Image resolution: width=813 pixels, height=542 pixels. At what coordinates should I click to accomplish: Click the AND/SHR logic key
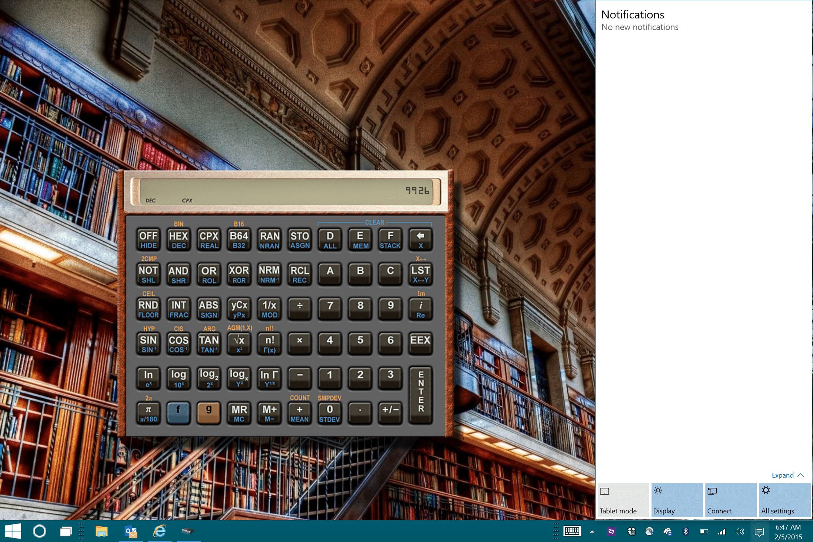(x=178, y=274)
